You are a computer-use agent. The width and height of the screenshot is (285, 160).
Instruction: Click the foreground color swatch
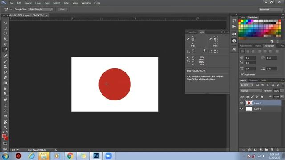pyautogui.click(x=4, y=136)
